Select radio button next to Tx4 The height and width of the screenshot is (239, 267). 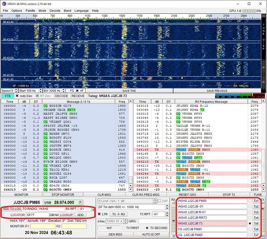pos(250,218)
